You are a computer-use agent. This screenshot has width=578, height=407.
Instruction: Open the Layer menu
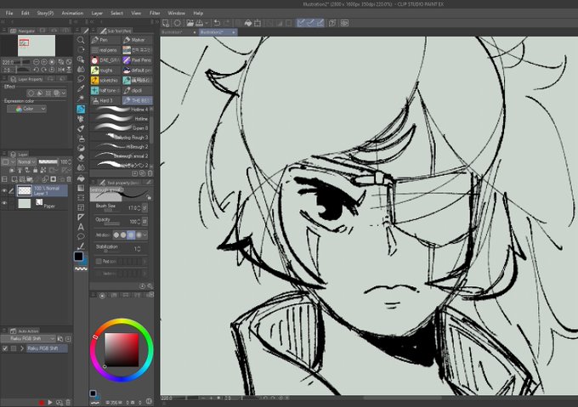97,13
